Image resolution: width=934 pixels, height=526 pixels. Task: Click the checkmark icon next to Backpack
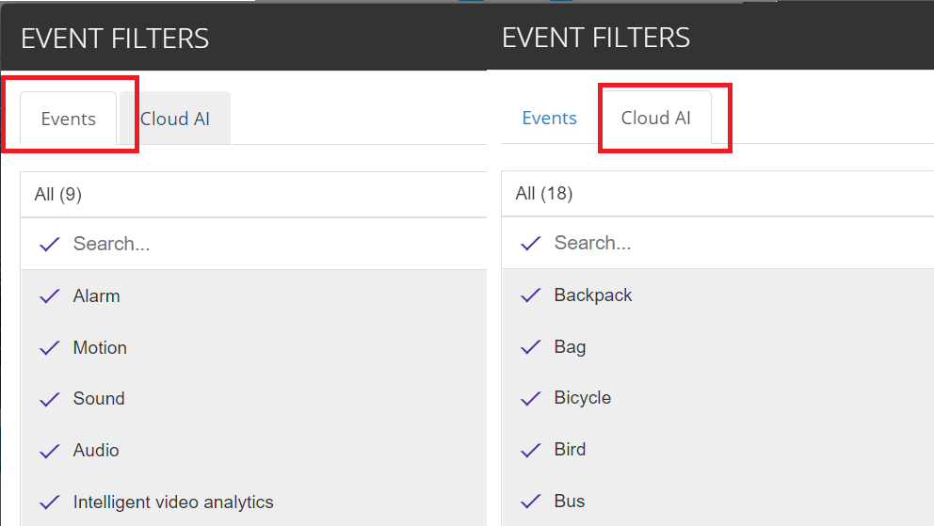(x=531, y=295)
